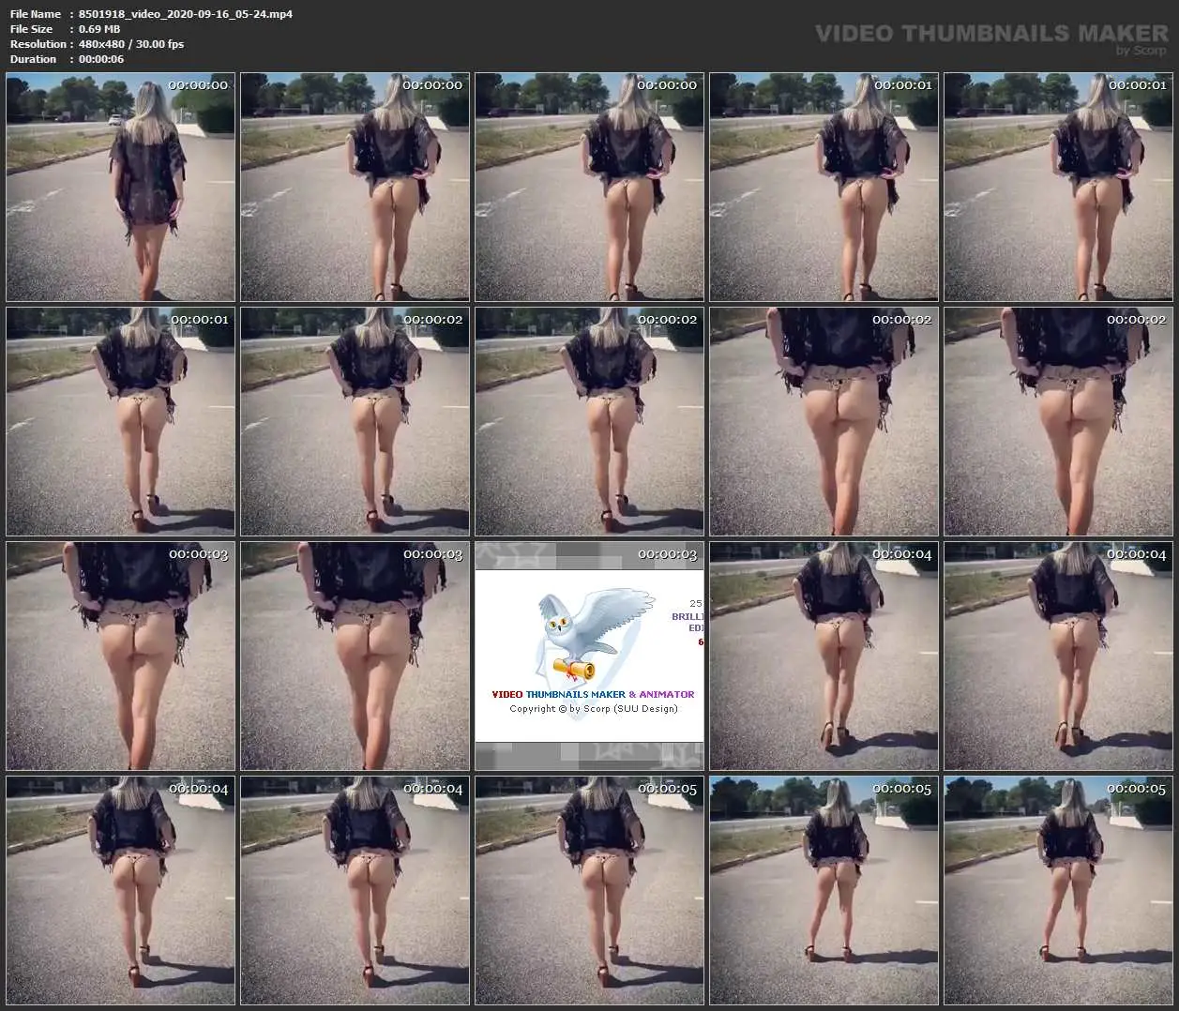Click the scroll held by the owl
This screenshot has height=1011, width=1179.
573,669
